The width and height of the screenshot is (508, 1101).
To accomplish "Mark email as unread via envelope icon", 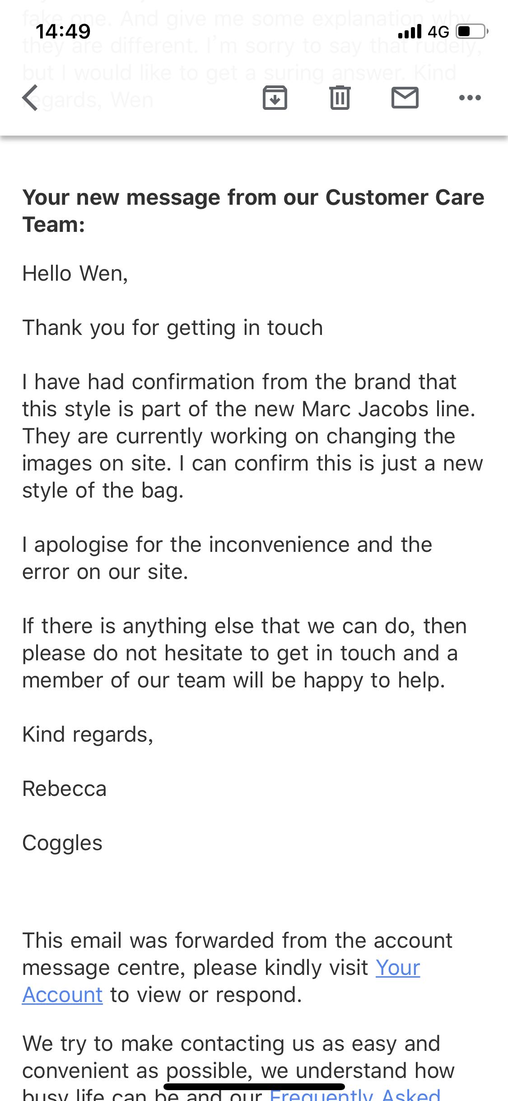I will [x=405, y=98].
